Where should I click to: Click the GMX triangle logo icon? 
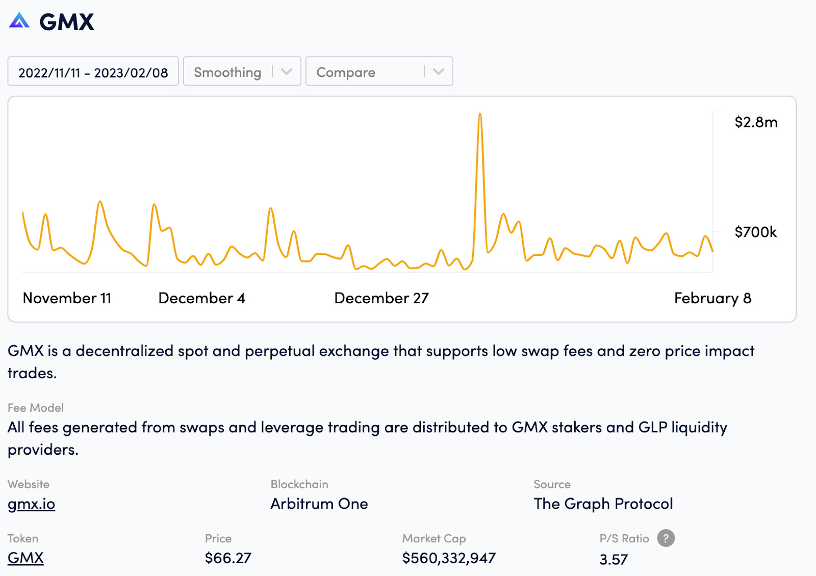point(19,20)
